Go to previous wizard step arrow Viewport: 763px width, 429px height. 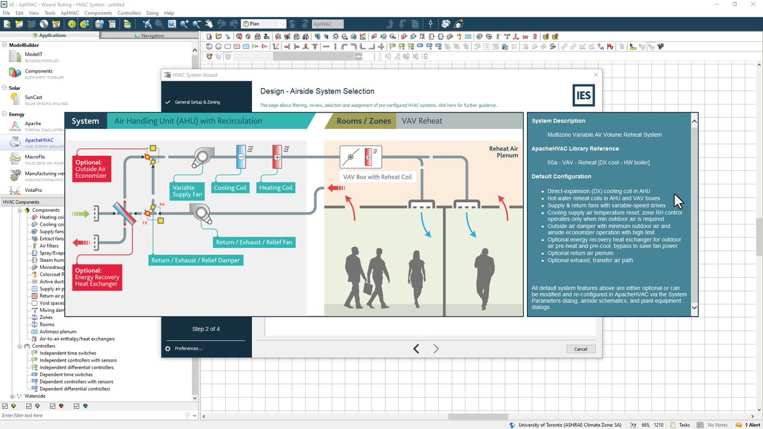click(416, 348)
